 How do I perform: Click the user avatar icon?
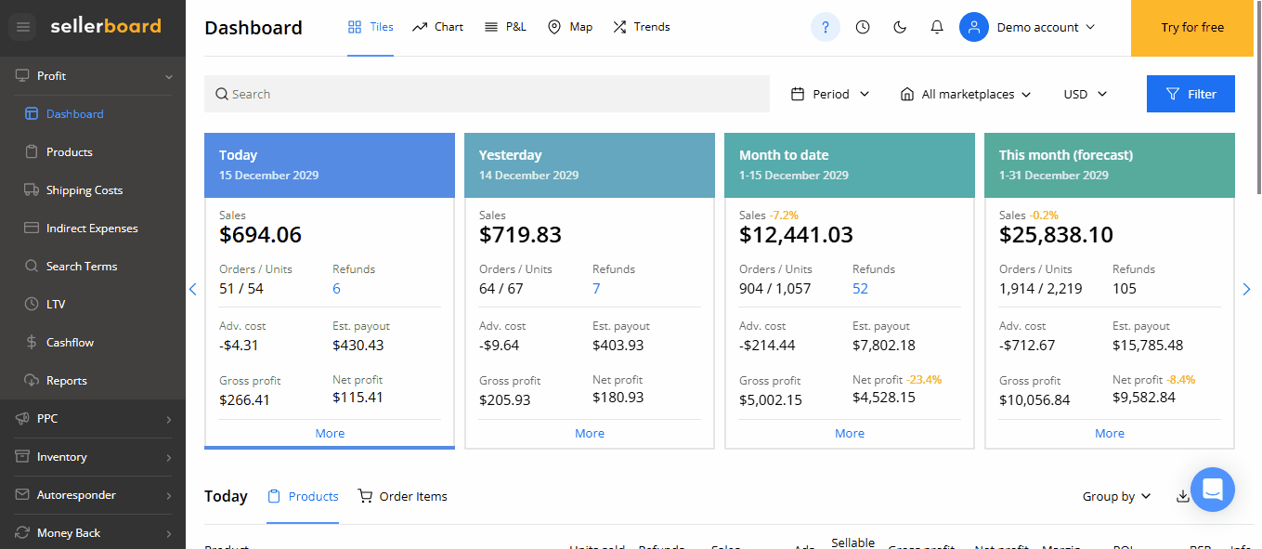click(x=973, y=27)
